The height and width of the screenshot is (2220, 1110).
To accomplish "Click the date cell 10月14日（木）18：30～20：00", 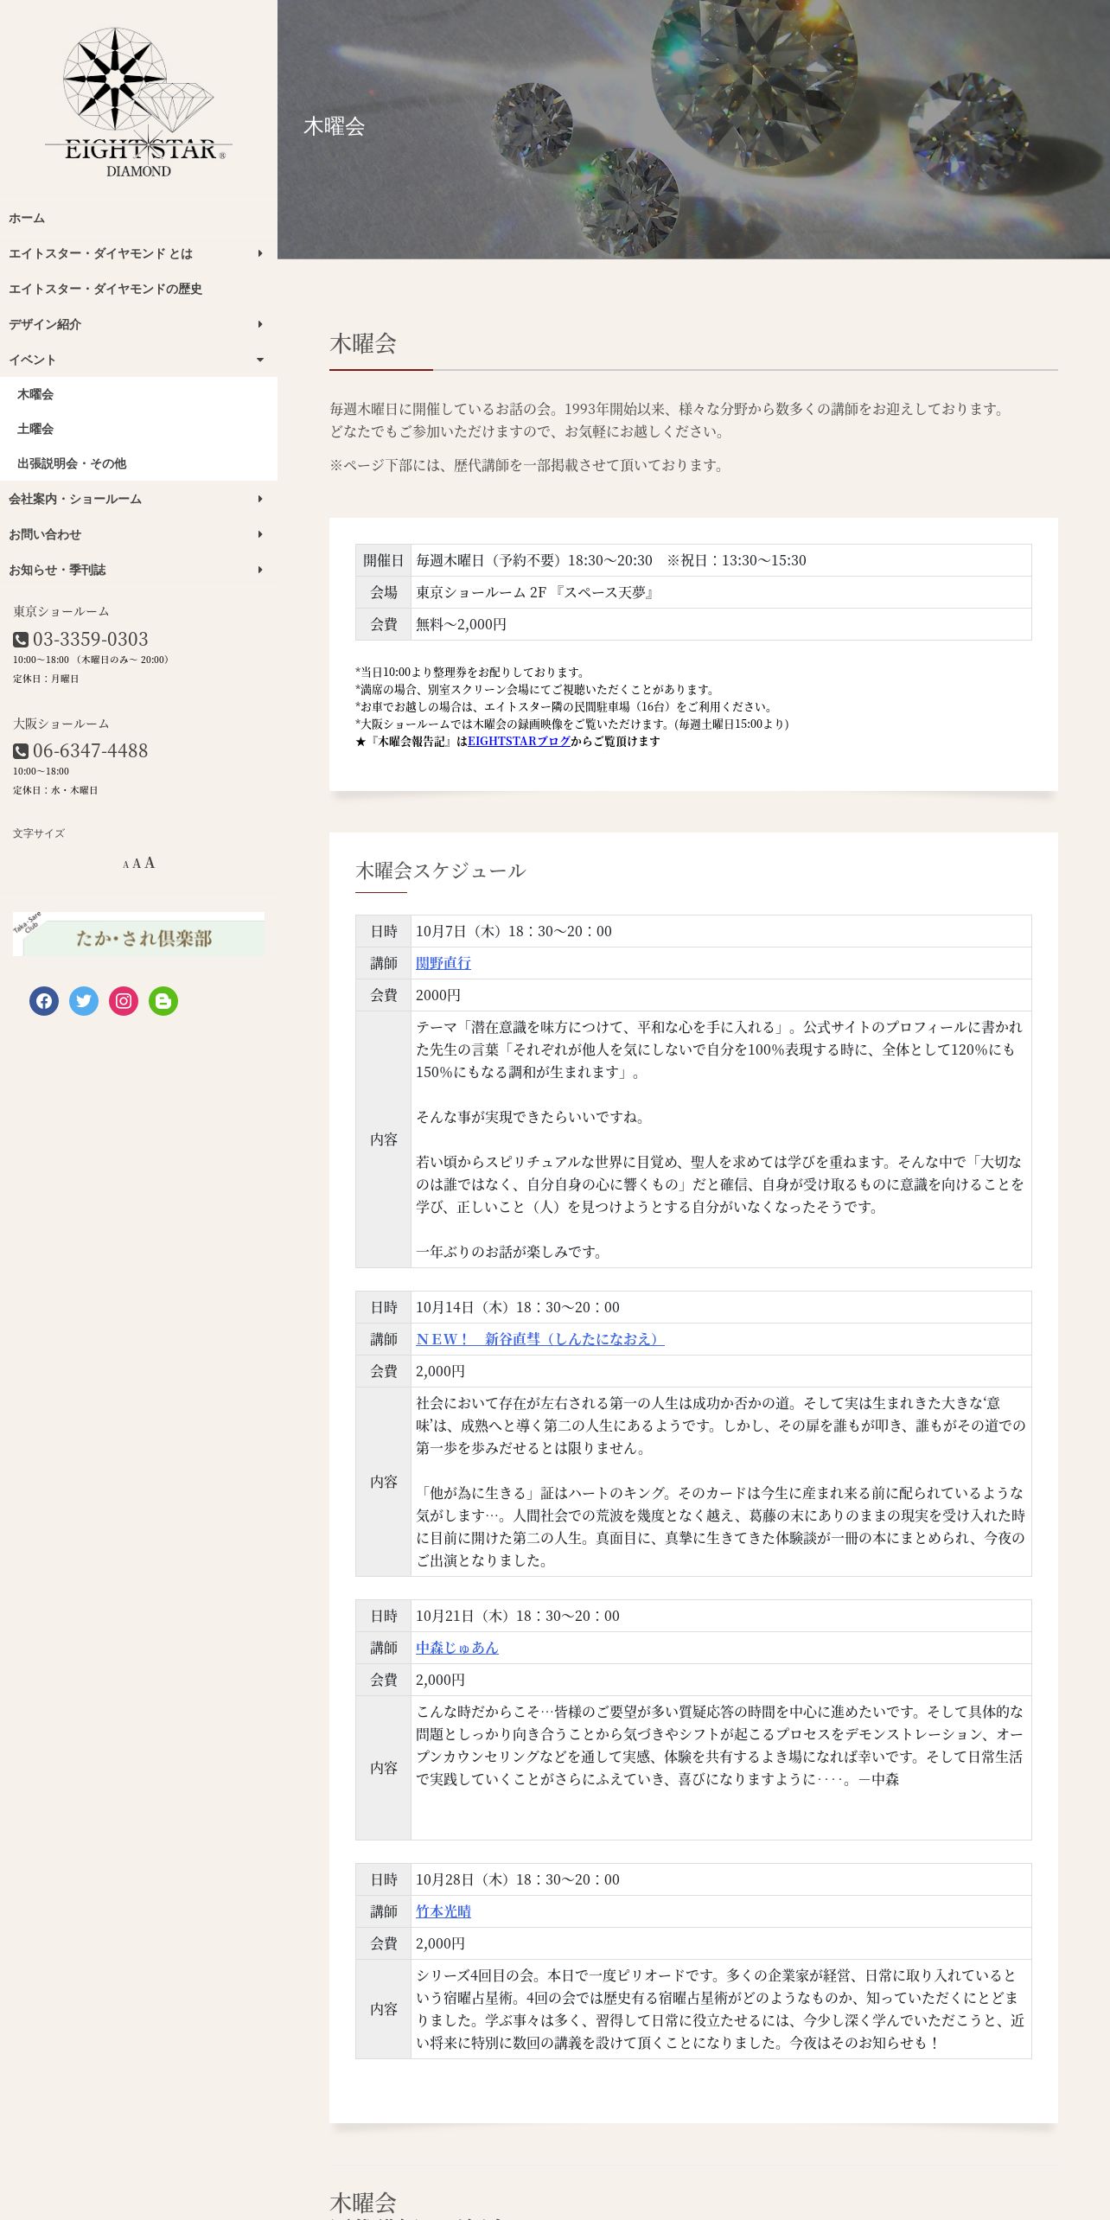I will pos(721,1307).
